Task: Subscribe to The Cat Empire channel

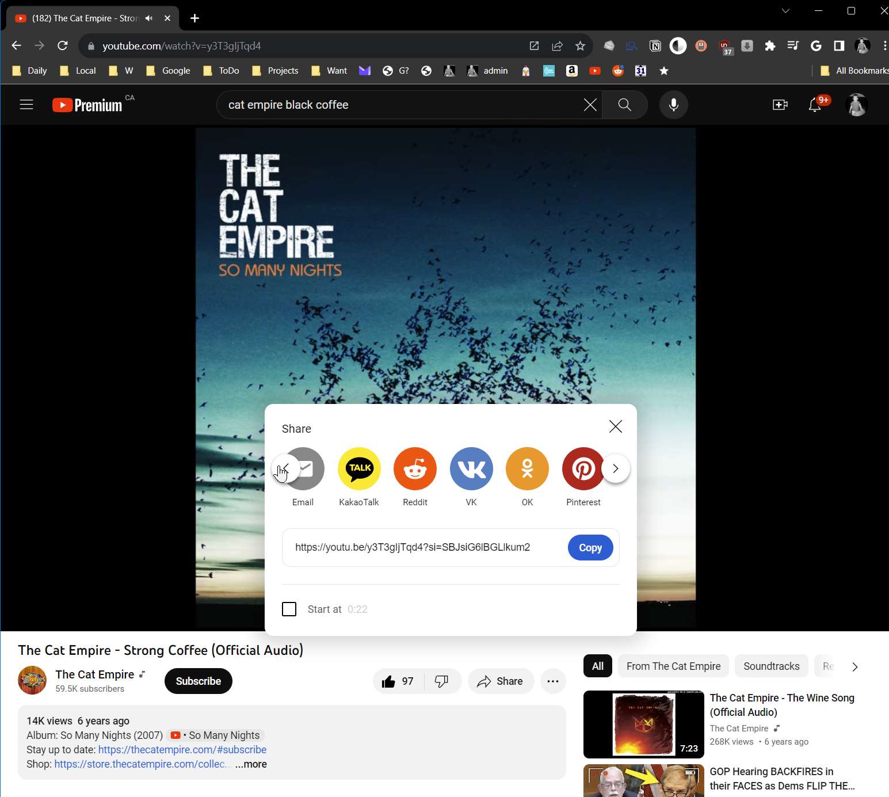Action: pyautogui.click(x=198, y=681)
